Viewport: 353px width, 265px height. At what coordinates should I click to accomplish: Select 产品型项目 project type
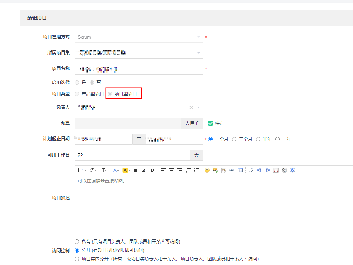77,94
